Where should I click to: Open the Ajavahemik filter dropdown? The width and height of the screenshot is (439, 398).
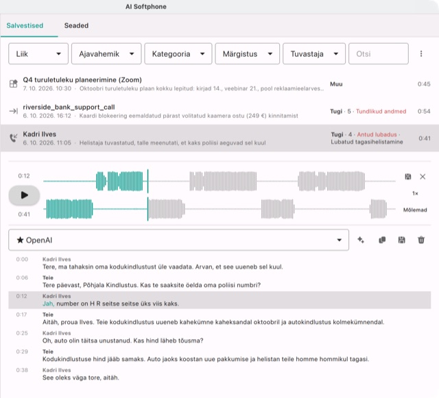click(106, 53)
